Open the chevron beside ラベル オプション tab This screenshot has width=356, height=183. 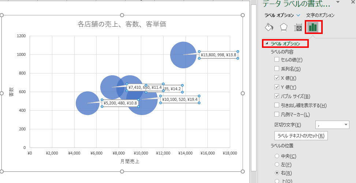298,15
